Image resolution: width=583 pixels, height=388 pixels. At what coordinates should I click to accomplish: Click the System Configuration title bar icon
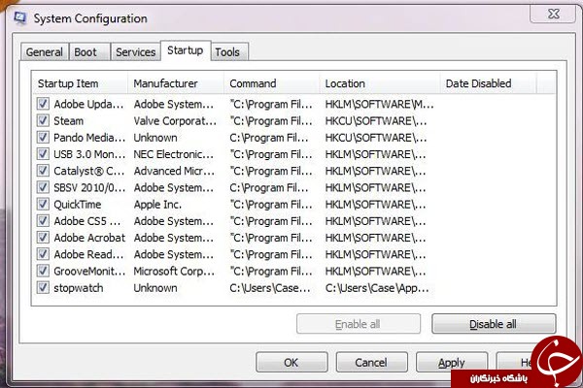coord(19,17)
